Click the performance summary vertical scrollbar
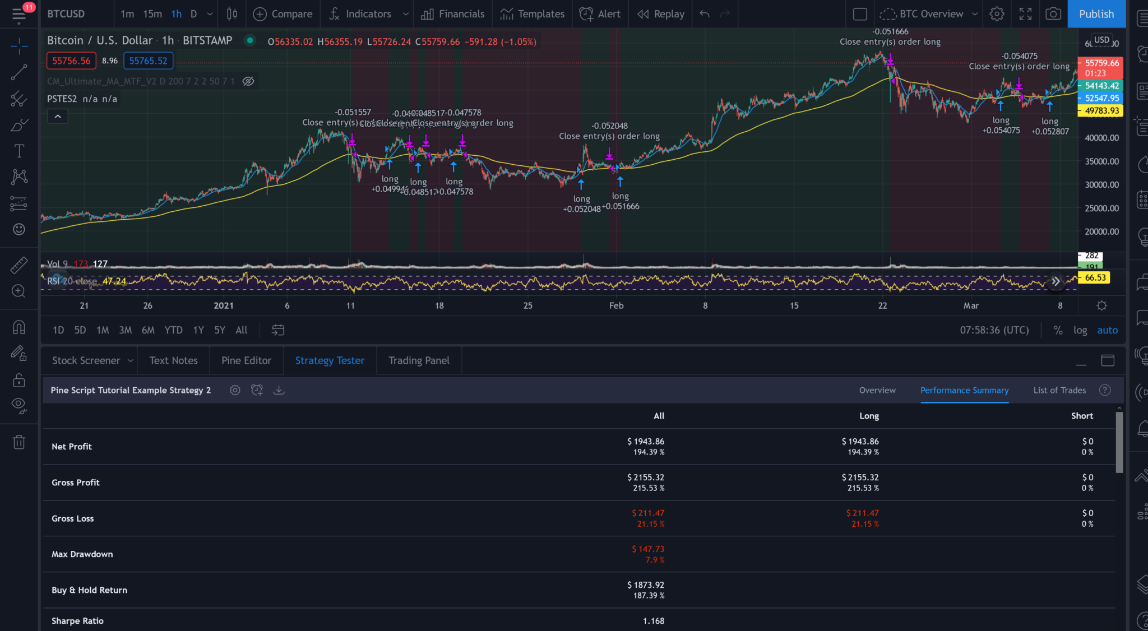The height and width of the screenshot is (631, 1148). coord(1119,443)
